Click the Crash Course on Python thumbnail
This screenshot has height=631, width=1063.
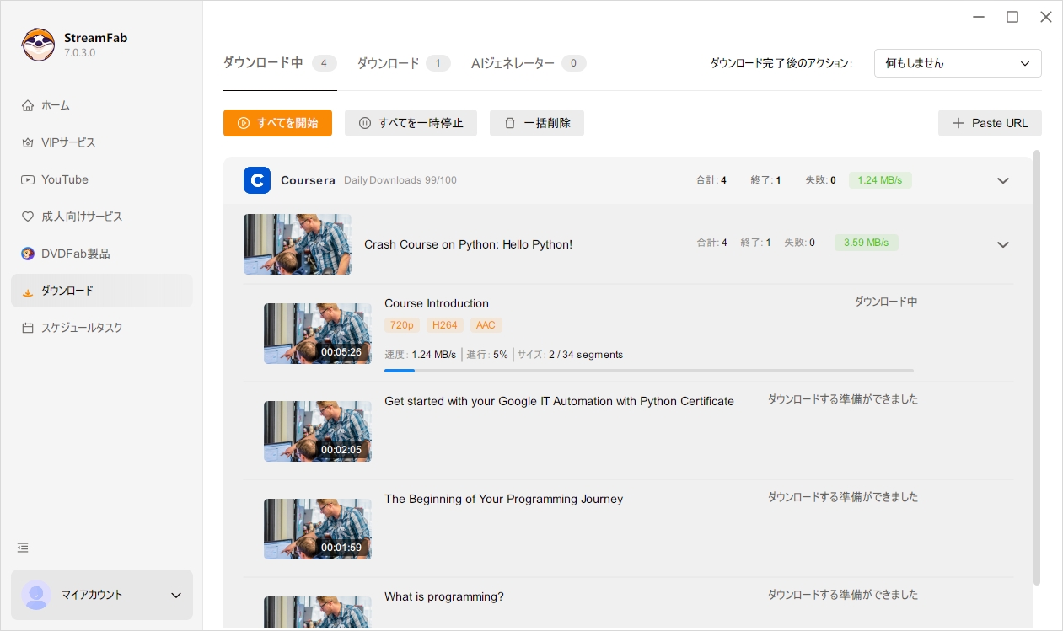pyautogui.click(x=298, y=244)
